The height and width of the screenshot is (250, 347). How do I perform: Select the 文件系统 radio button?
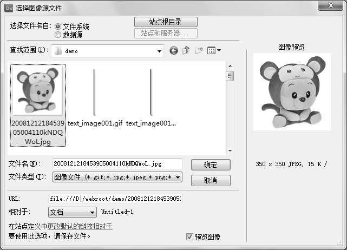(x=58, y=27)
